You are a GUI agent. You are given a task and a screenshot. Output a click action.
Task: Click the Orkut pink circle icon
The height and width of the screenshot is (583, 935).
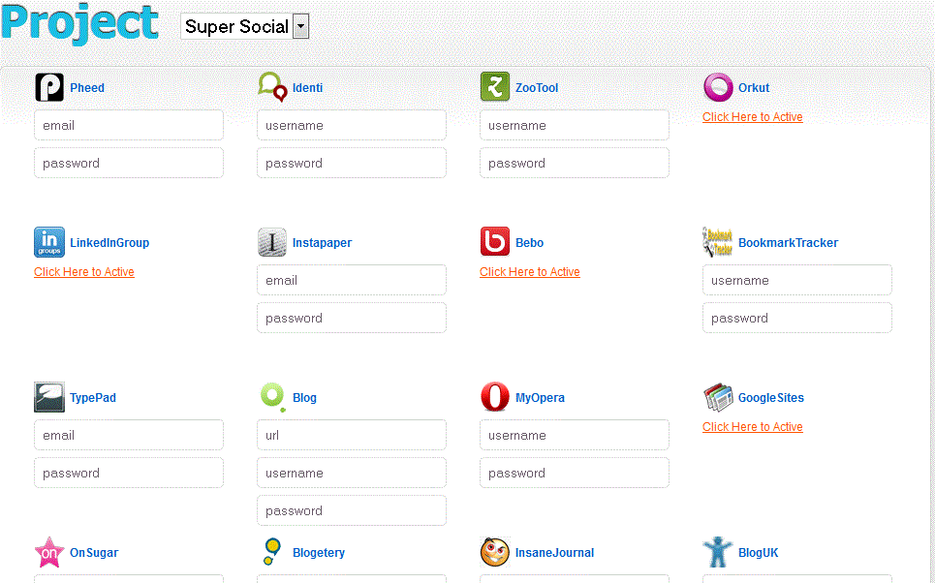pos(718,87)
